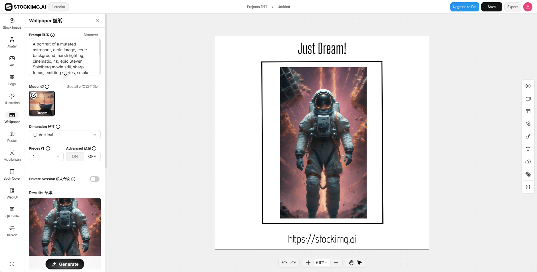Click the image upload icon on the right
Screen dimensions: 537x272
(x=528, y=161)
